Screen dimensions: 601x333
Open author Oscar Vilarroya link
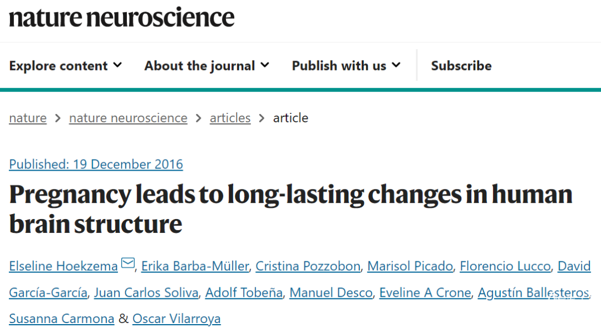[176, 319]
